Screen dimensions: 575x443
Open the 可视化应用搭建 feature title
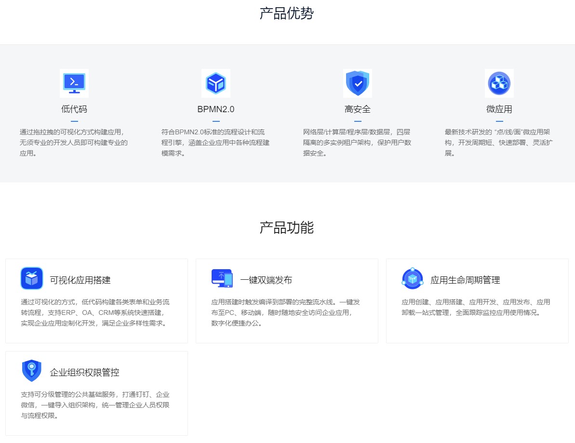click(x=80, y=280)
